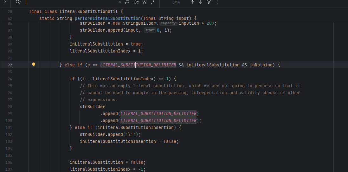
Task: Click line number 94 in the gutter
Action: pyautogui.click(x=10, y=79)
